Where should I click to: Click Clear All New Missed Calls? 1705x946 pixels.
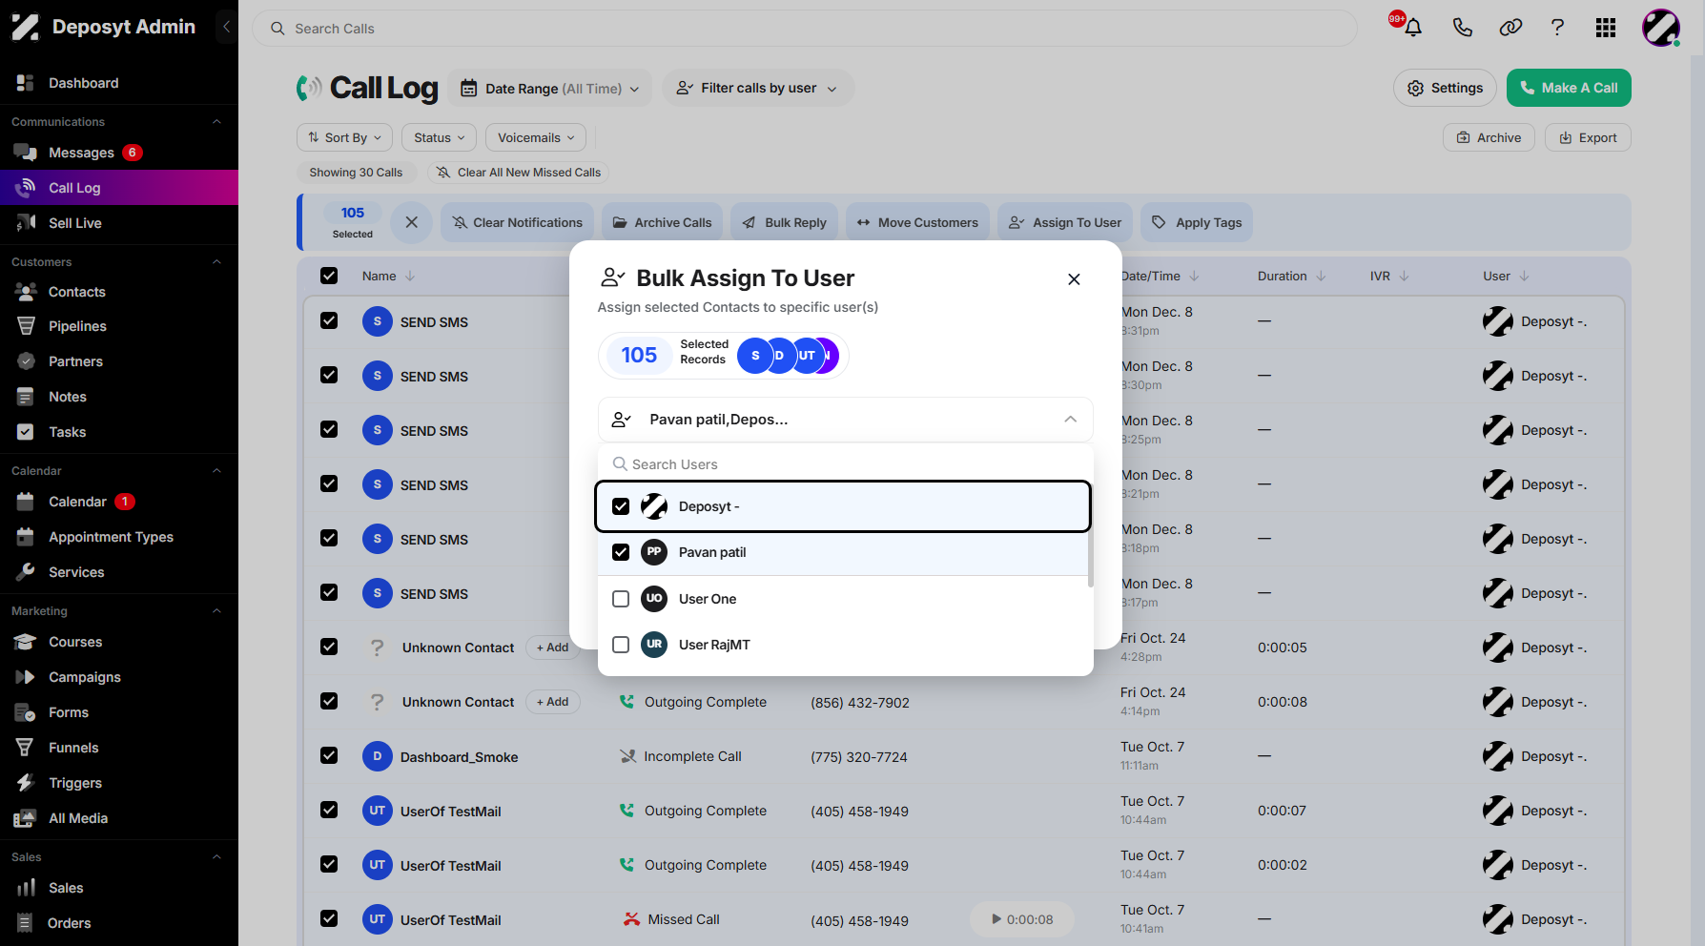[518, 173]
